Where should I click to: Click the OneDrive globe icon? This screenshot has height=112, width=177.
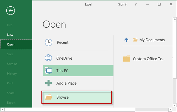pos(48,58)
